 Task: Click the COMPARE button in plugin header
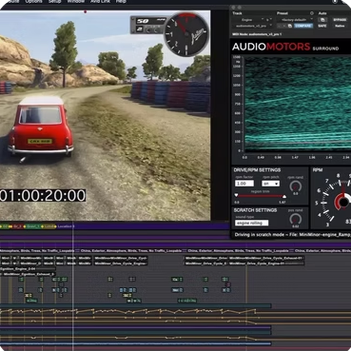[303, 26]
